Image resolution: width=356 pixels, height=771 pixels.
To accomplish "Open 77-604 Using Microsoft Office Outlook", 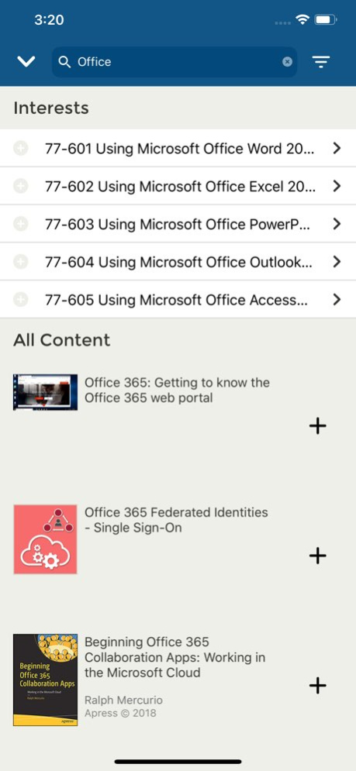I will tap(179, 262).
